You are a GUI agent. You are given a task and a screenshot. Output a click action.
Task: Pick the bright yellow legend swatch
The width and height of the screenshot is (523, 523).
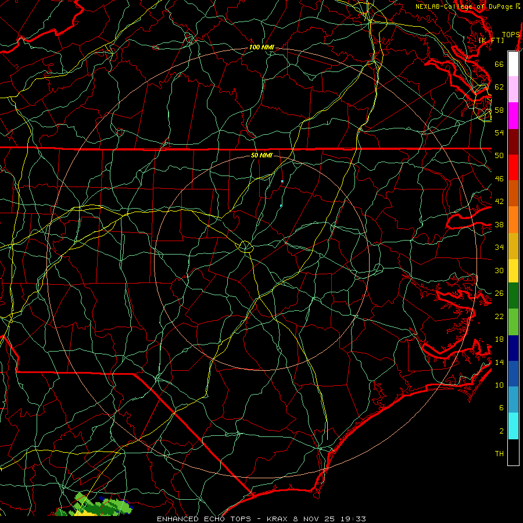pos(513,270)
